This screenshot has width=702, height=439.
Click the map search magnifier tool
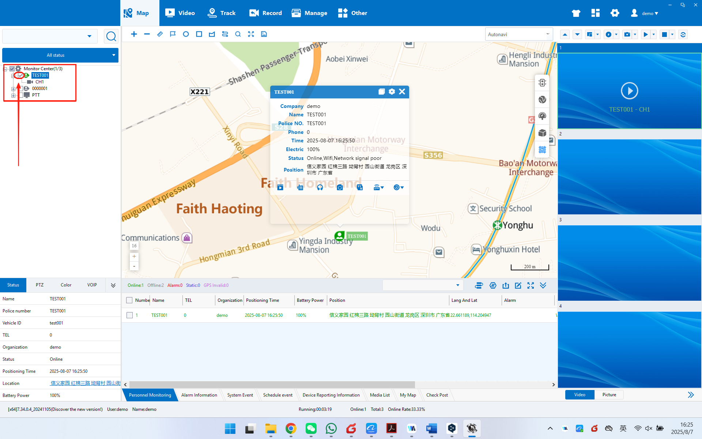point(238,34)
